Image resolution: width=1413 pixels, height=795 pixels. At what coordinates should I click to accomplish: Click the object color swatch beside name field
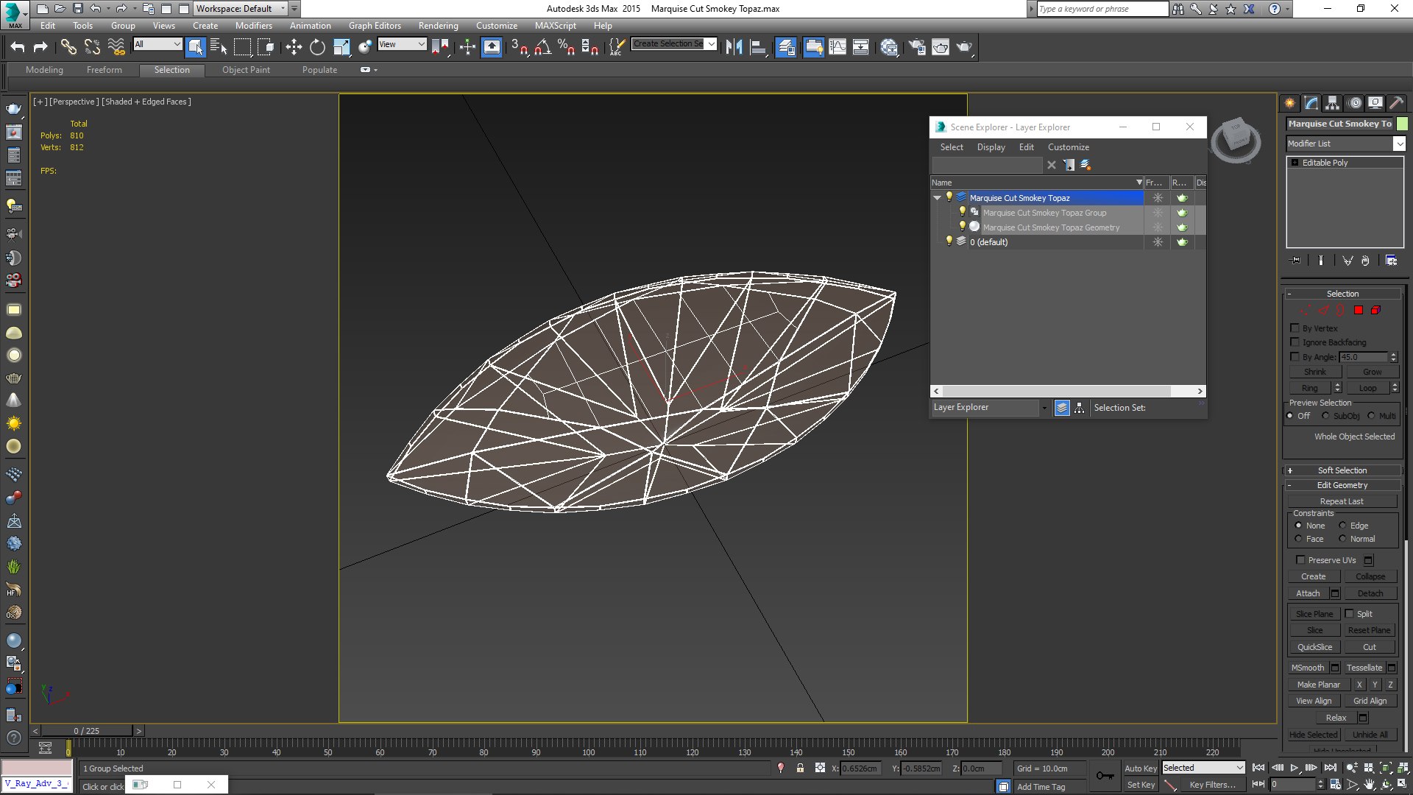(1402, 124)
